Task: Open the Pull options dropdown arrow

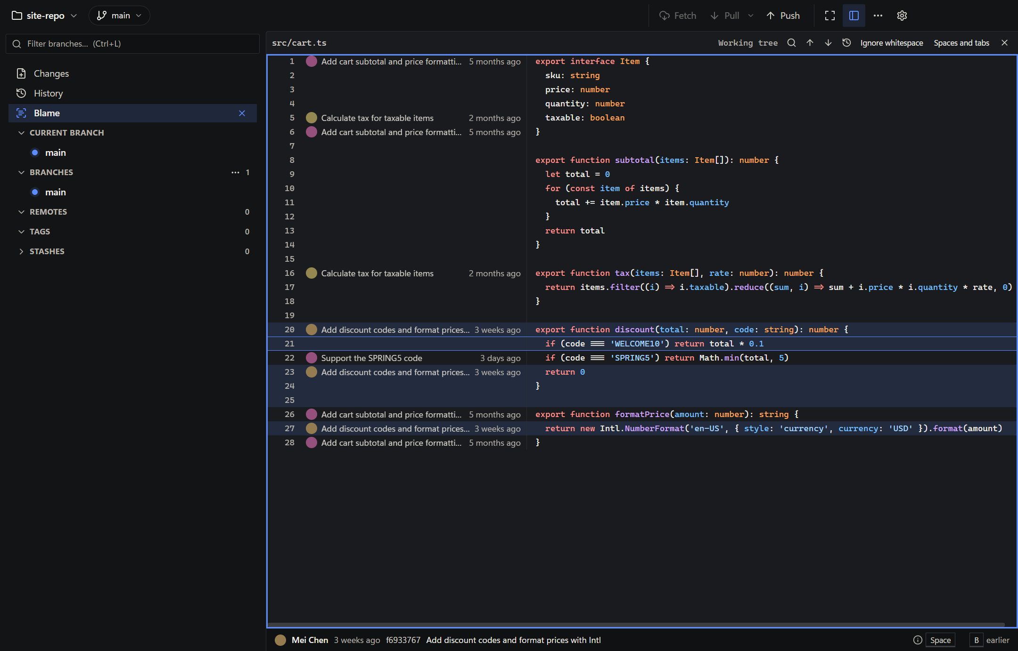Action: pyautogui.click(x=751, y=16)
